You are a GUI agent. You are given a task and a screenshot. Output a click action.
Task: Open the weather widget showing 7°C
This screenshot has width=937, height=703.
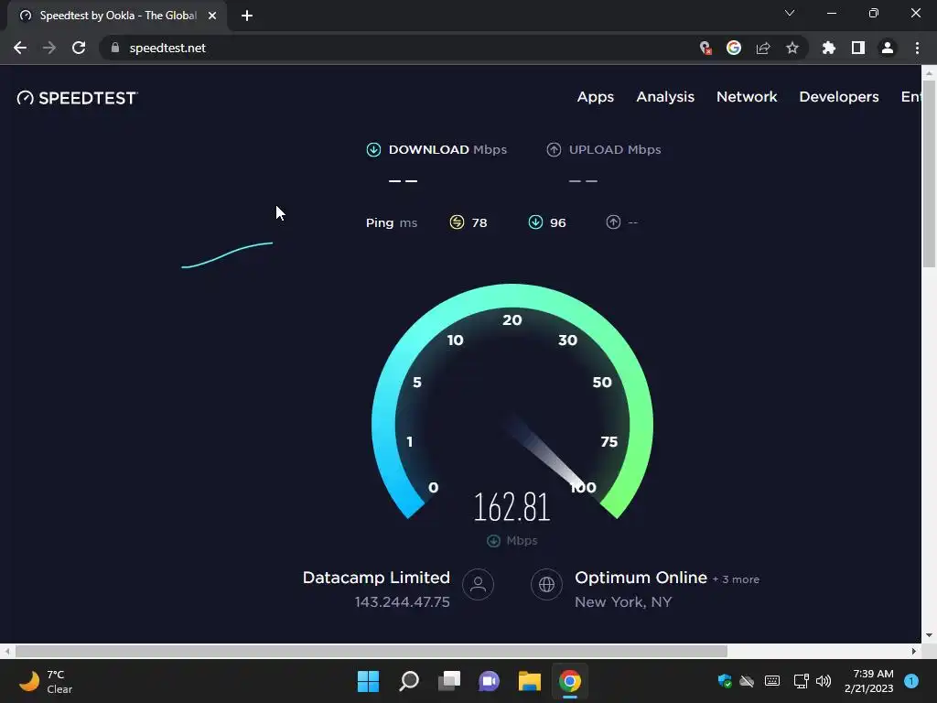46,681
